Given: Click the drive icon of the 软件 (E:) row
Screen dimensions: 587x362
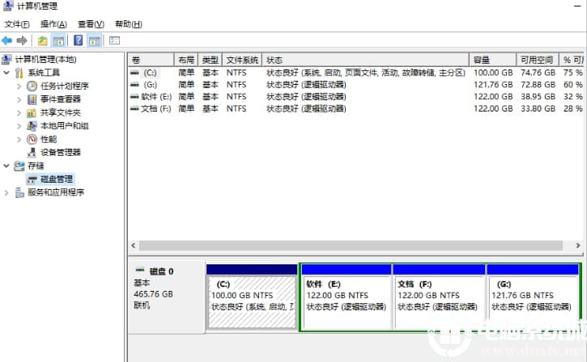Looking at the screenshot, I should click(134, 97).
